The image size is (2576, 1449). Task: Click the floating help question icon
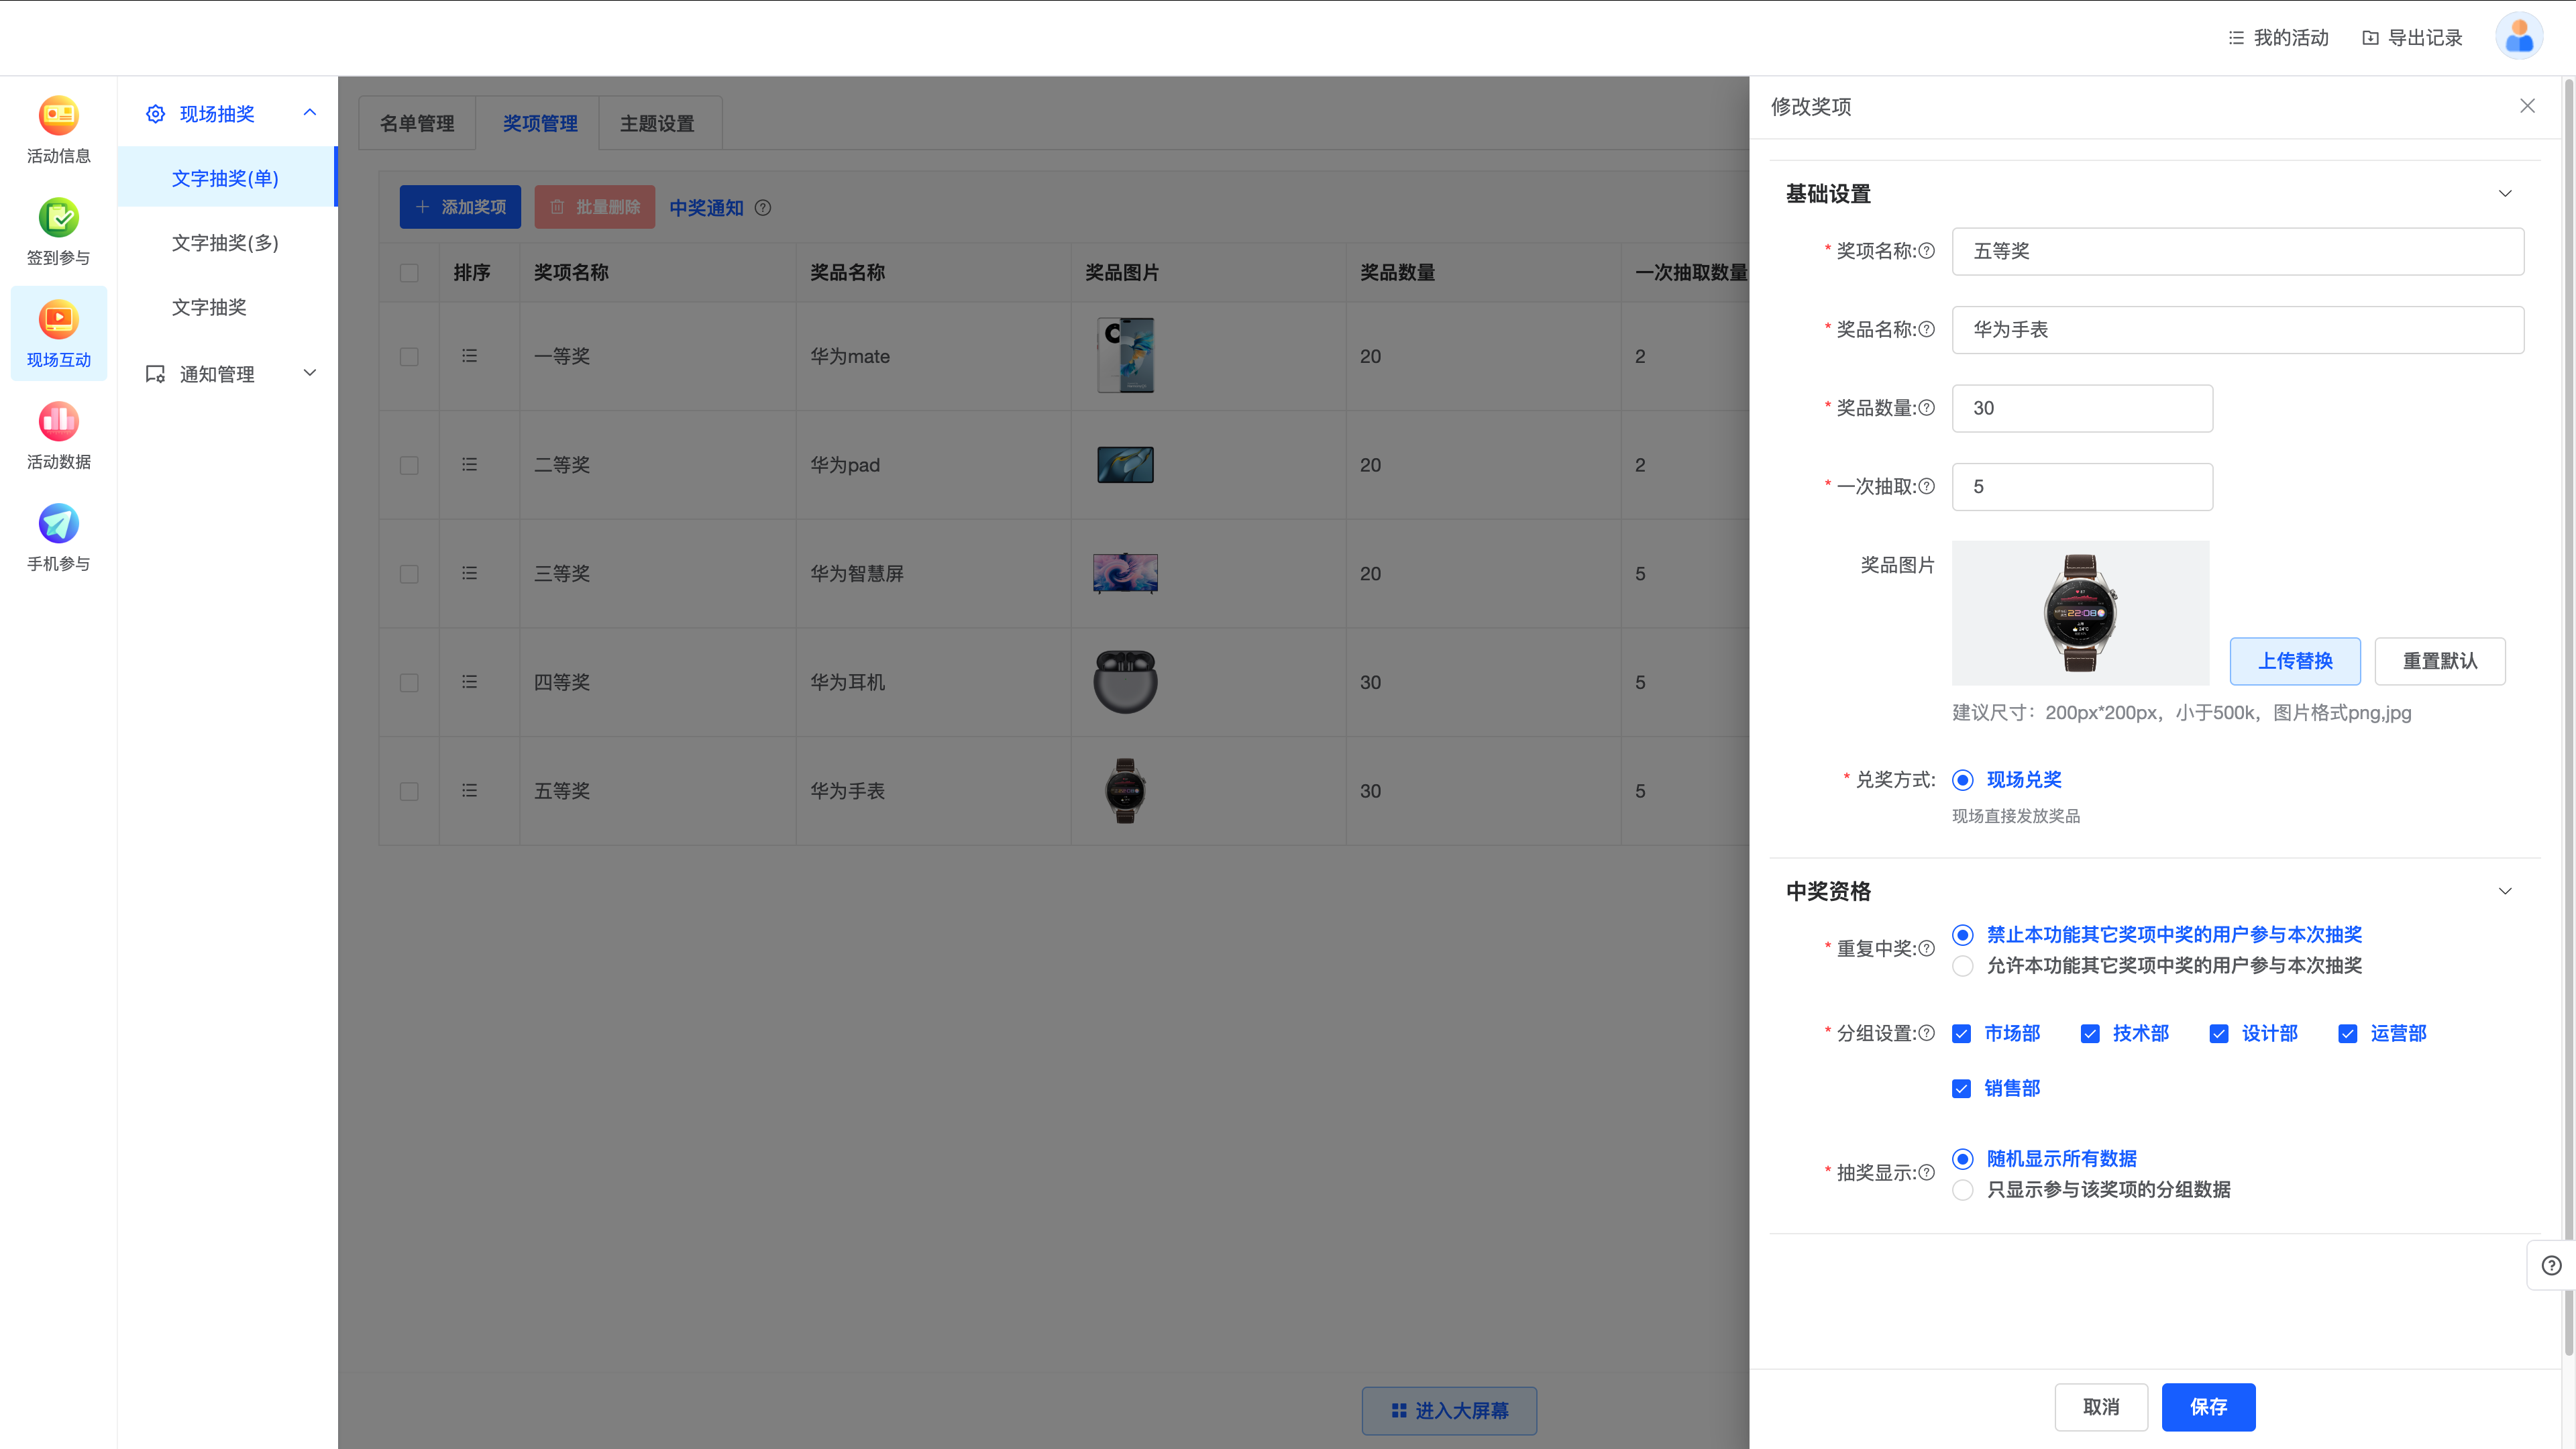[2551, 1265]
